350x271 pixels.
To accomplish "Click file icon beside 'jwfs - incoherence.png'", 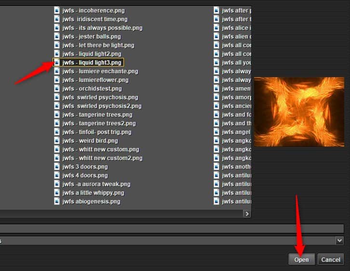I will 57,11.
